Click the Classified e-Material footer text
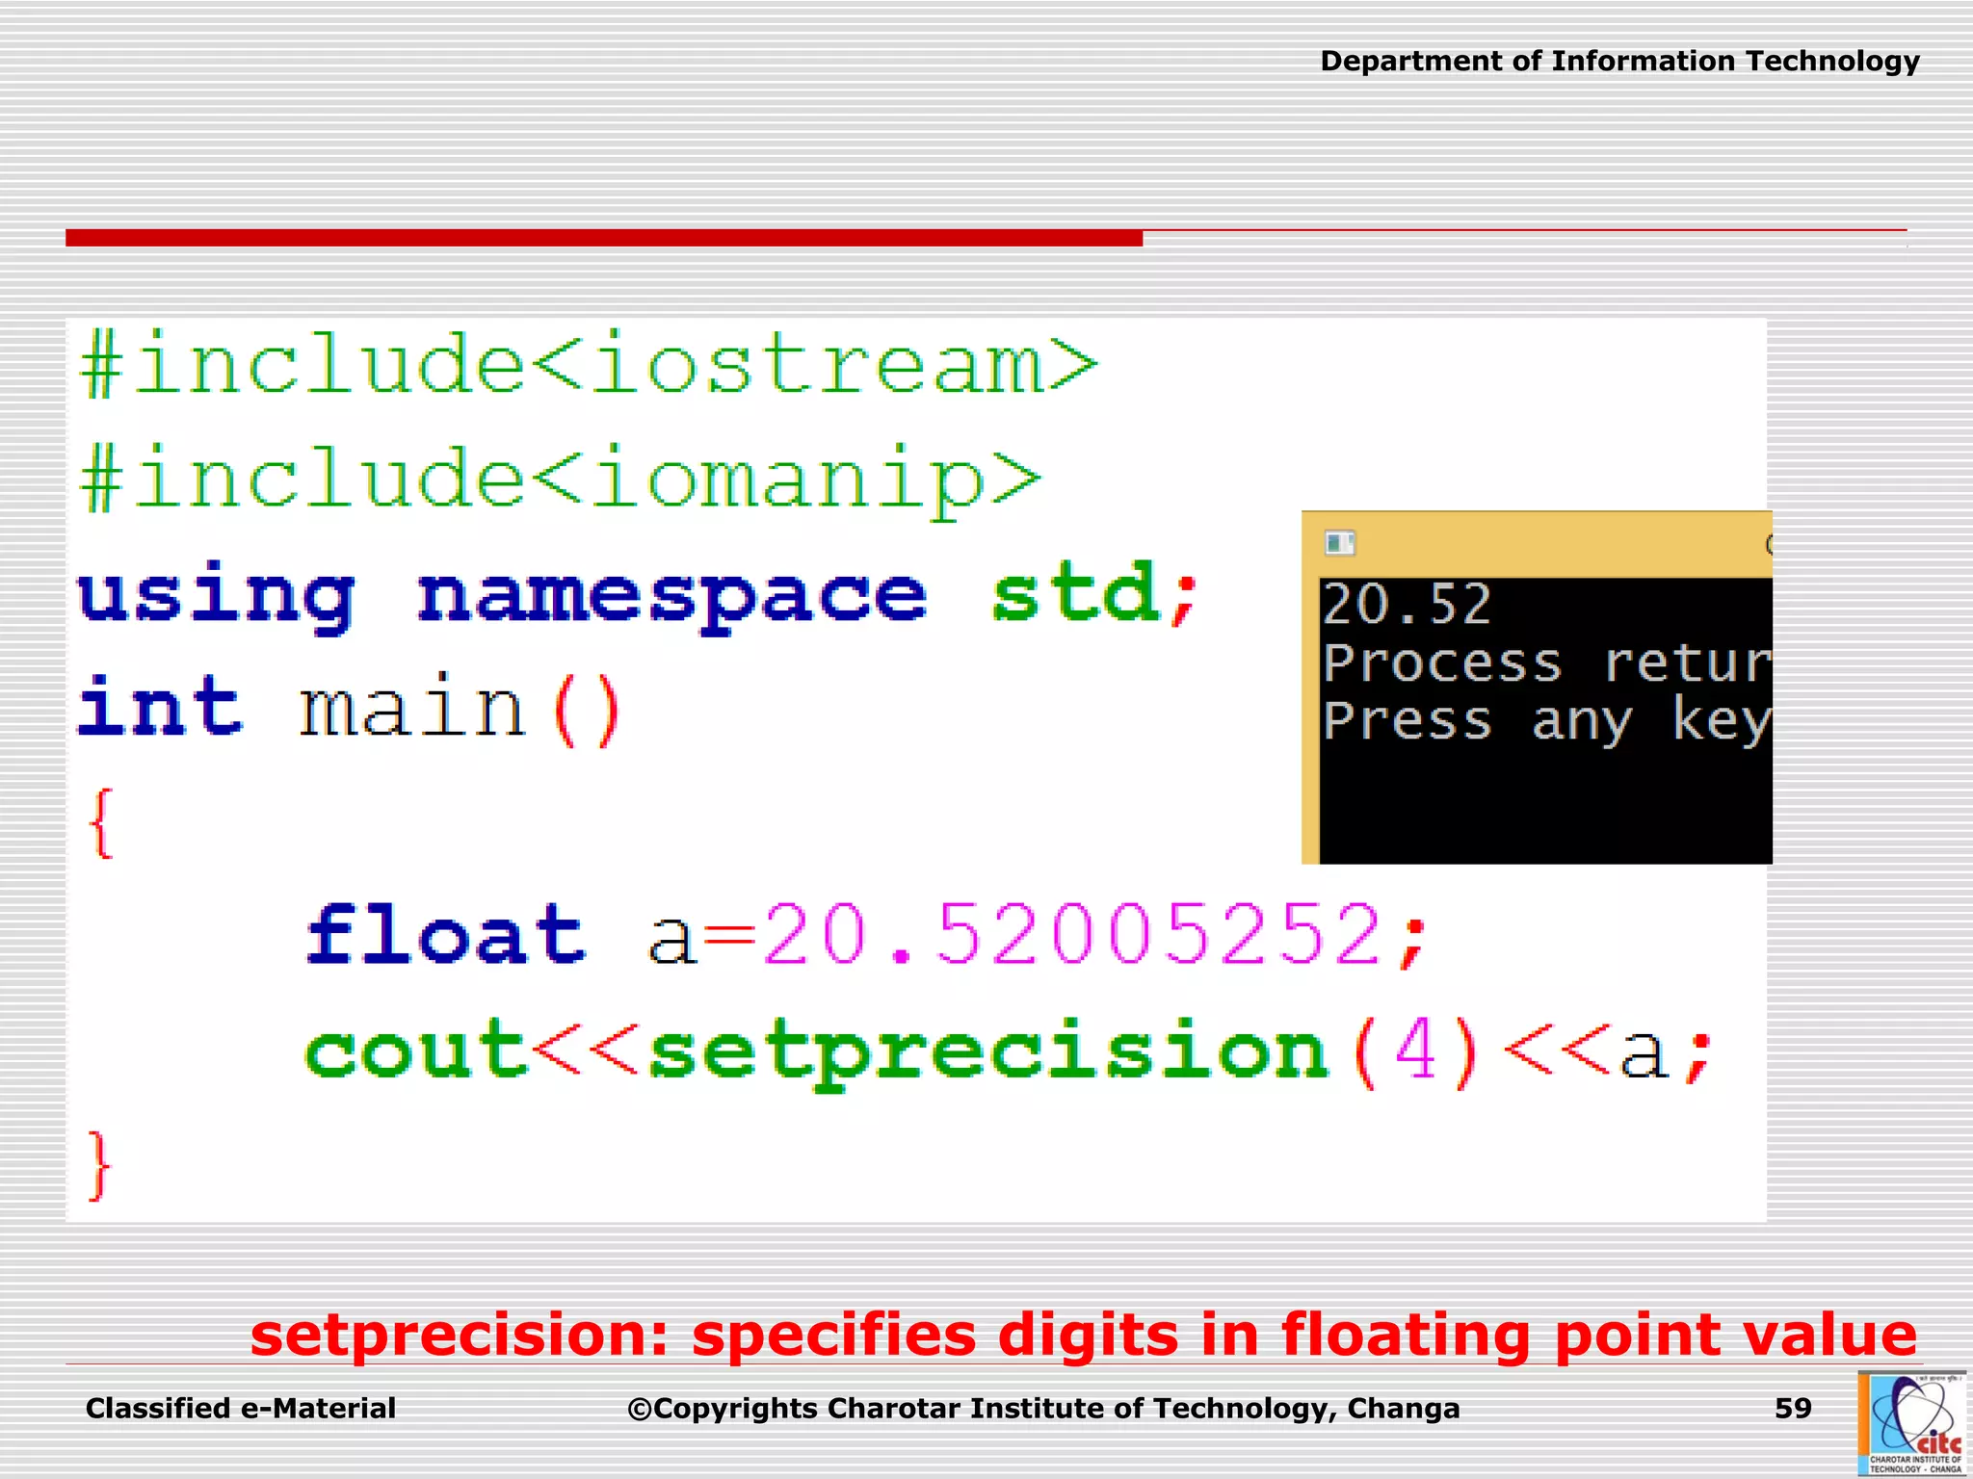Image resolution: width=1973 pixels, height=1479 pixels. click(241, 1409)
